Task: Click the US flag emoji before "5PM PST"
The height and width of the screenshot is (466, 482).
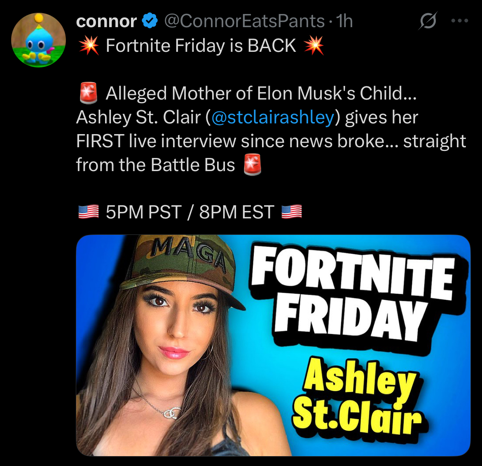Action: click(x=89, y=212)
